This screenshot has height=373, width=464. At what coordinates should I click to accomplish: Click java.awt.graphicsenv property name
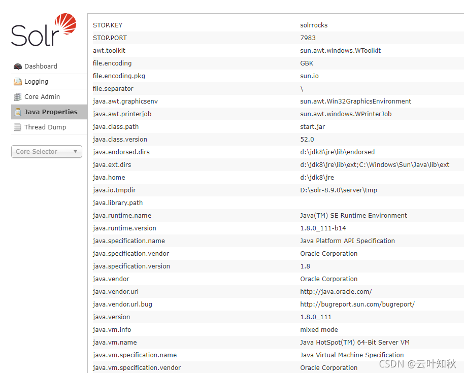tap(125, 101)
